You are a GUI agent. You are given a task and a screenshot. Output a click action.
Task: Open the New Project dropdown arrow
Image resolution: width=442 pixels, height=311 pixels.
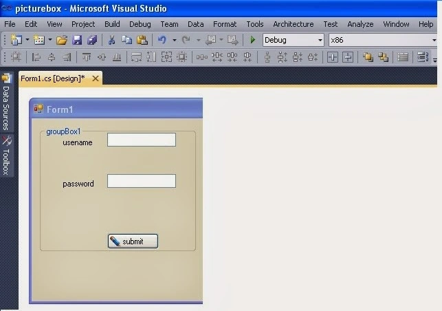click(27, 40)
